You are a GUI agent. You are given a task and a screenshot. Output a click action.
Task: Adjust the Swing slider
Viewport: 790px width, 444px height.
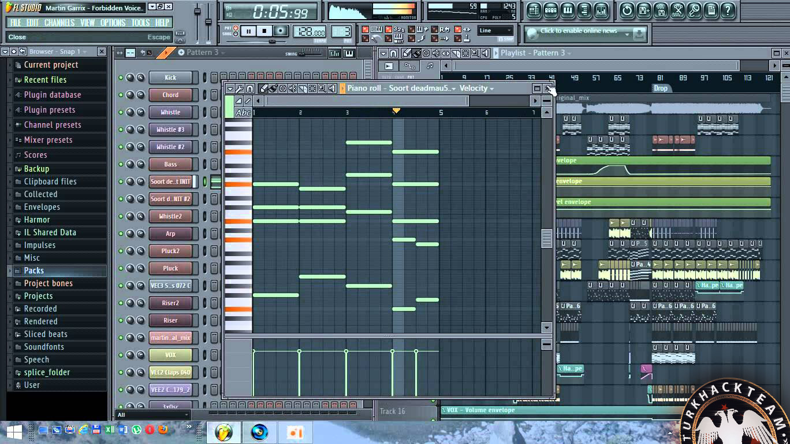(311, 53)
